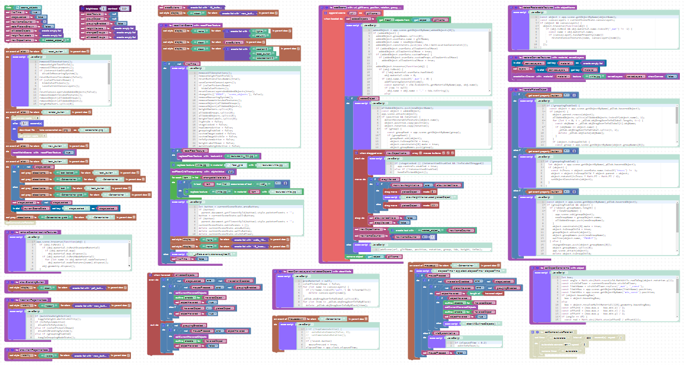Open 'false' dropdown on set groupingEnabled block
The width and height of the screenshot is (684, 365).
pos(121,24)
